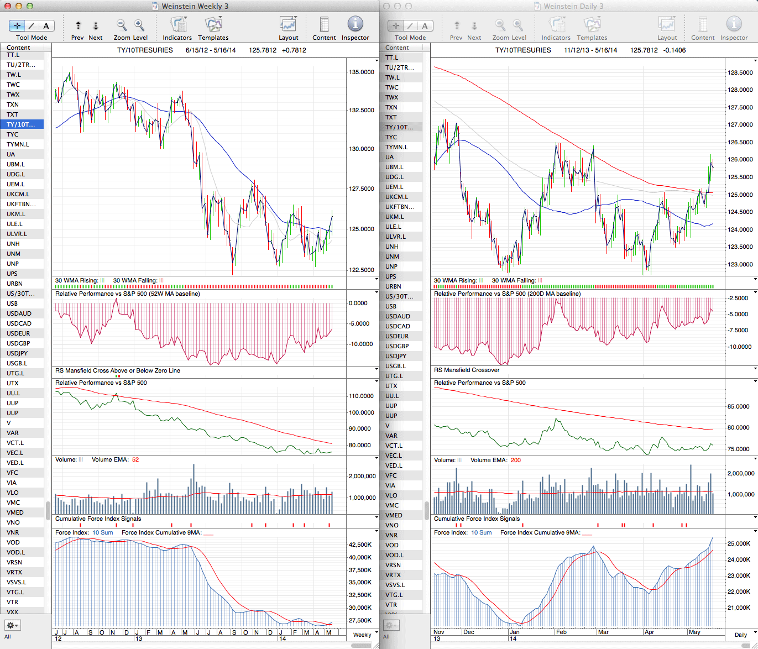The width and height of the screenshot is (758, 649).
Task: Click the zoom out magnifier in Weekly window
Action: [x=121, y=25]
